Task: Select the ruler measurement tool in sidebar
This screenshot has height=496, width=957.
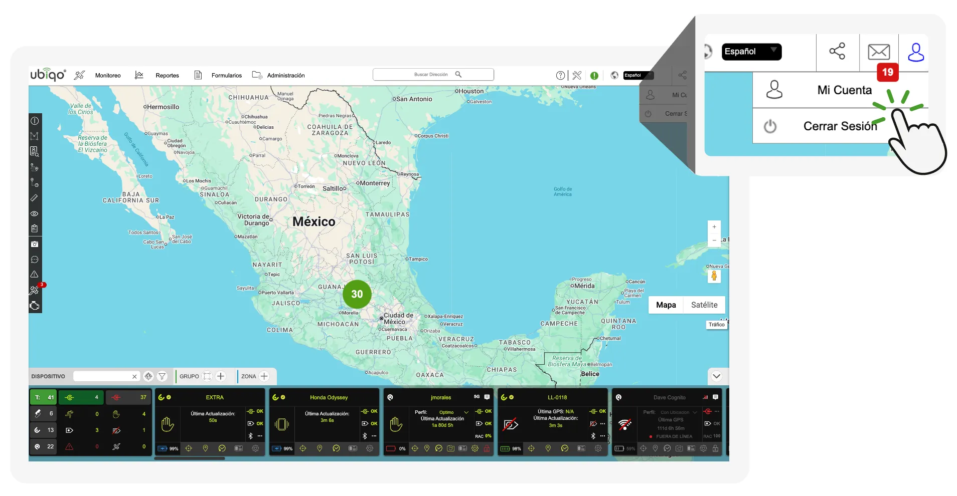Action: 35,198
